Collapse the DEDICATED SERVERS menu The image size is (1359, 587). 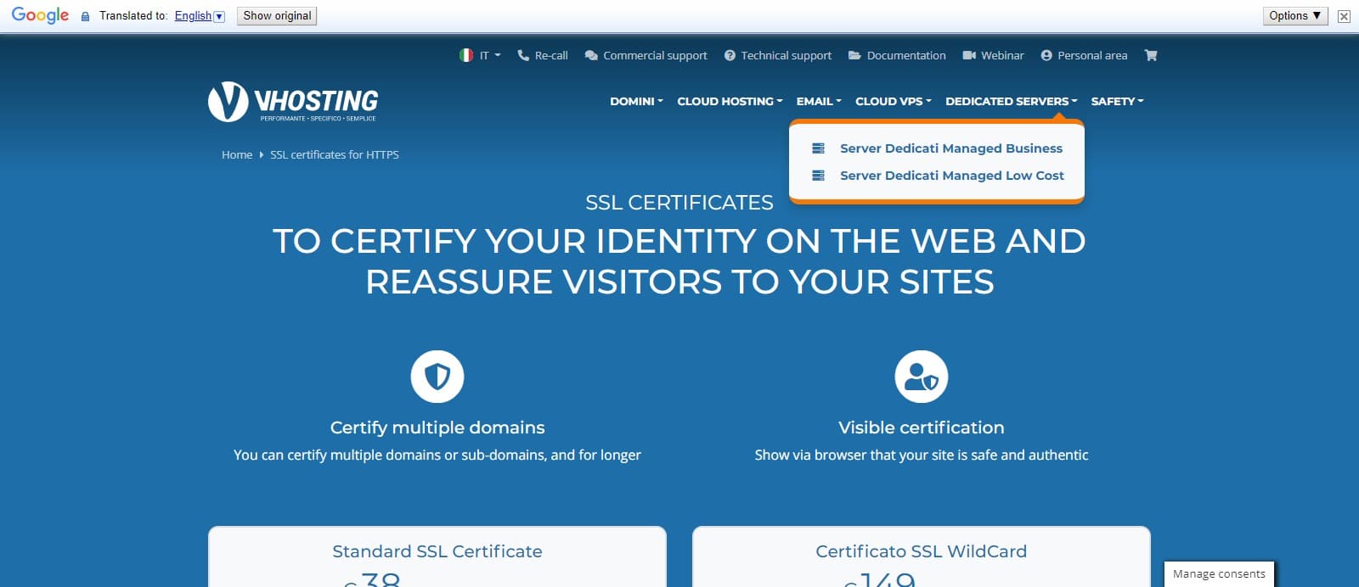pyautogui.click(x=1011, y=101)
